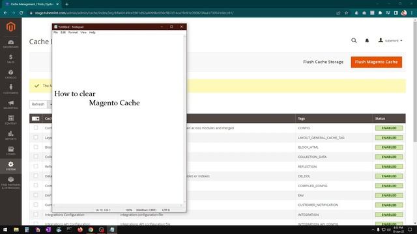Image resolution: width=417 pixels, height=234 pixels.
Task: Open the System menu in the sidebar
Action: click(10, 166)
